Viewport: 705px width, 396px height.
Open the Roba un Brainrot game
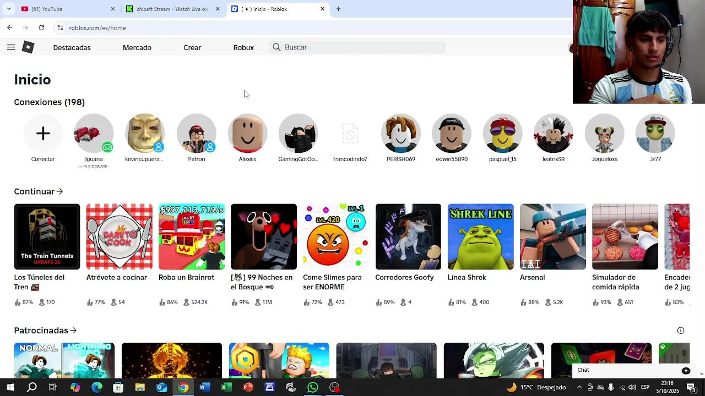tap(192, 237)
